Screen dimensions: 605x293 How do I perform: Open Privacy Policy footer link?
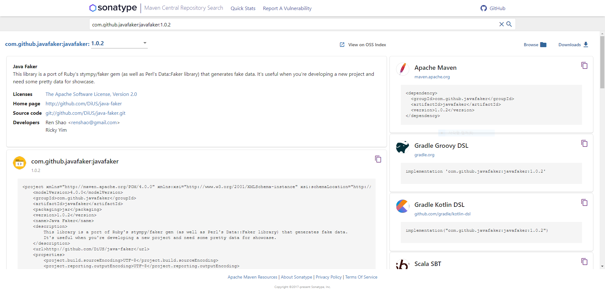click(329, 277)
